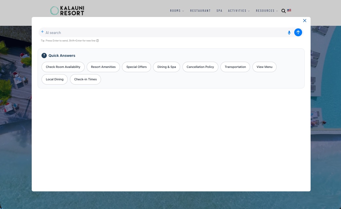
Task: Click the voice input microphone icon
Action: [x=289, y=33]
